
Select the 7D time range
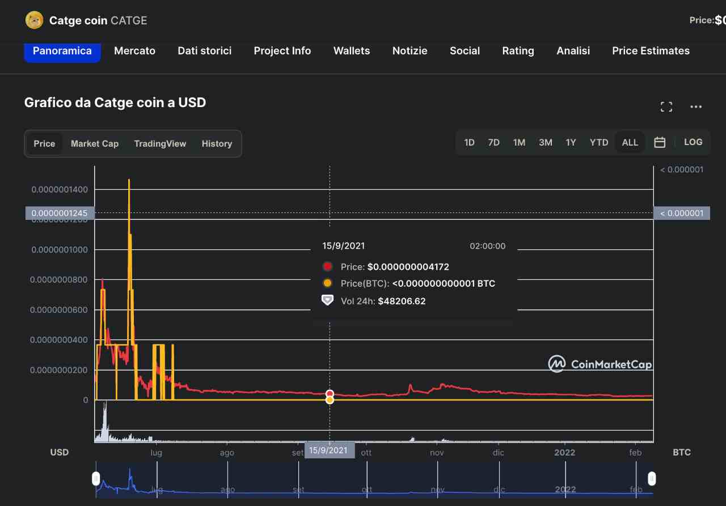(x=494, y=142)
